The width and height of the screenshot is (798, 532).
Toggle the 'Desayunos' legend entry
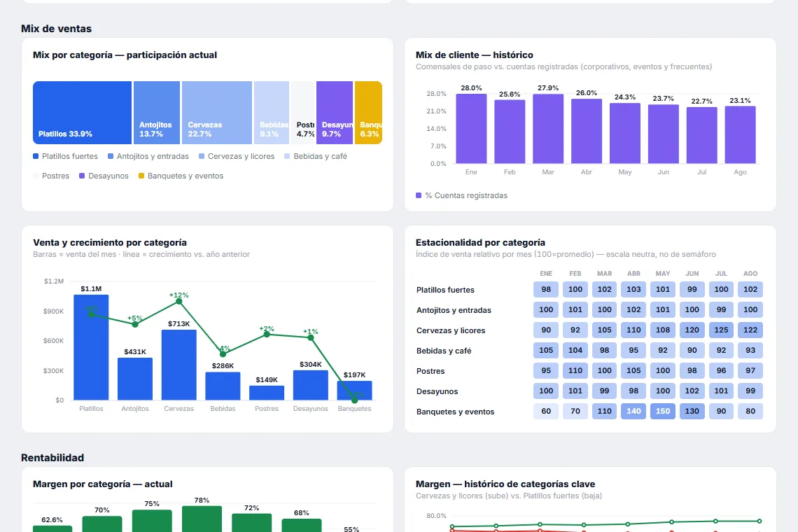point(104,176)
